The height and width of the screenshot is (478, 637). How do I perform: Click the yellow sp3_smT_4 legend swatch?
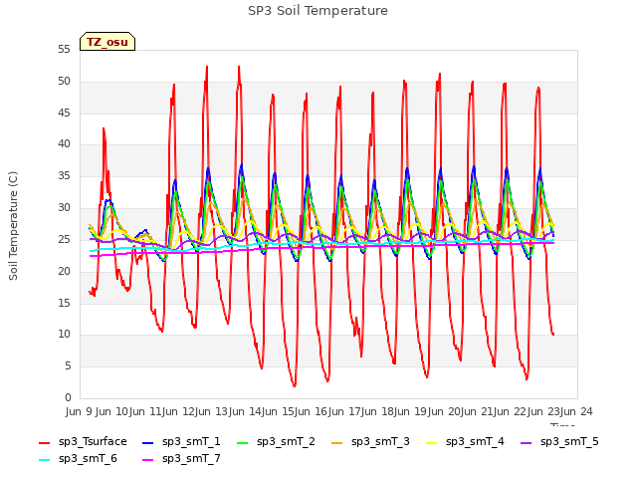coord(432,442)
